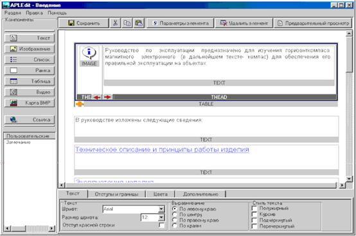Add a Ссылка link component
Image resolution: width=356 pixels, height=236 pixels.
tap(30, 120)
